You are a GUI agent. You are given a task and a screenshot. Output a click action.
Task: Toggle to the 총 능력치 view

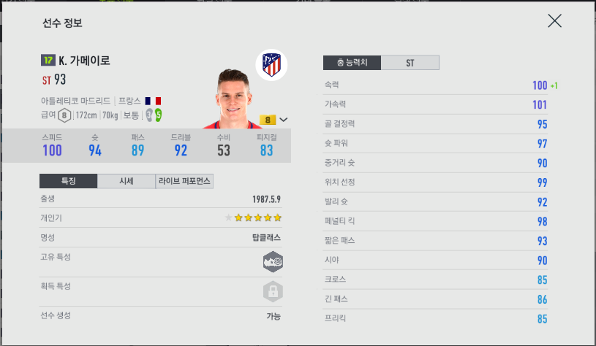[352, 63]
